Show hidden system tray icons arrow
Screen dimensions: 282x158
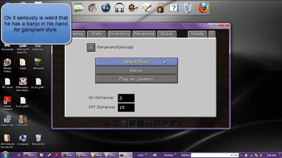[241, 155]
